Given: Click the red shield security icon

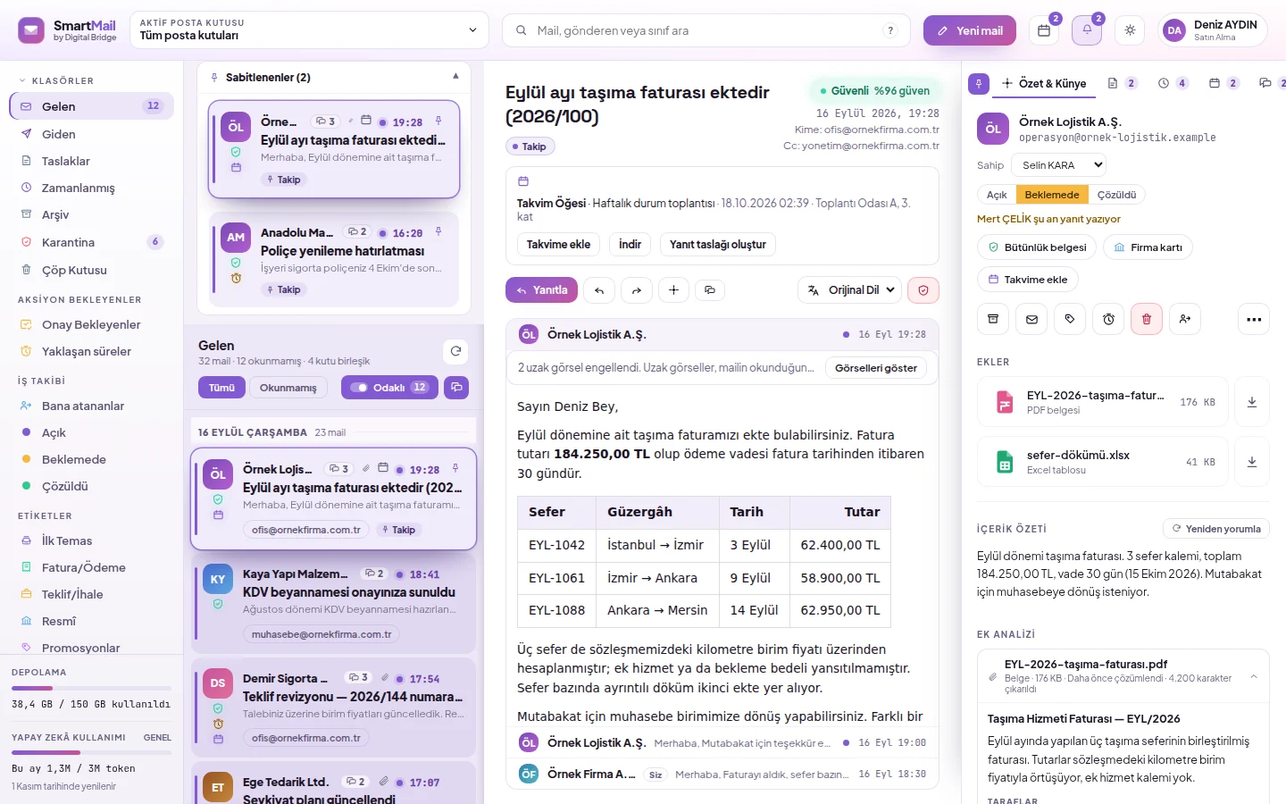Looking at the screenshot, I should tap(923, 290).
